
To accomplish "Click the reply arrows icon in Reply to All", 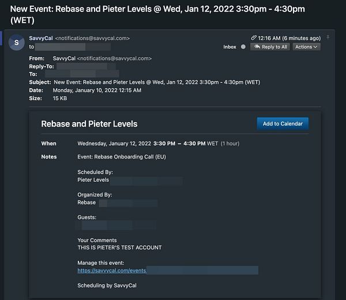I will [257, 47].
